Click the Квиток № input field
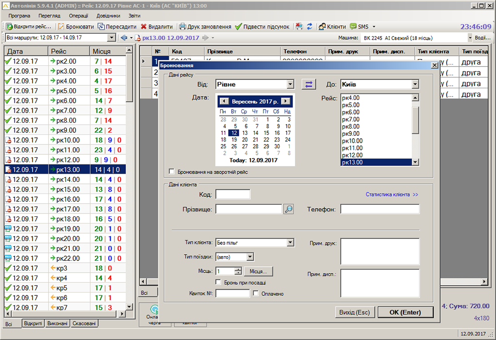This screenshot has height=340, width=496. pyautogui.click(x=232, y=293)
